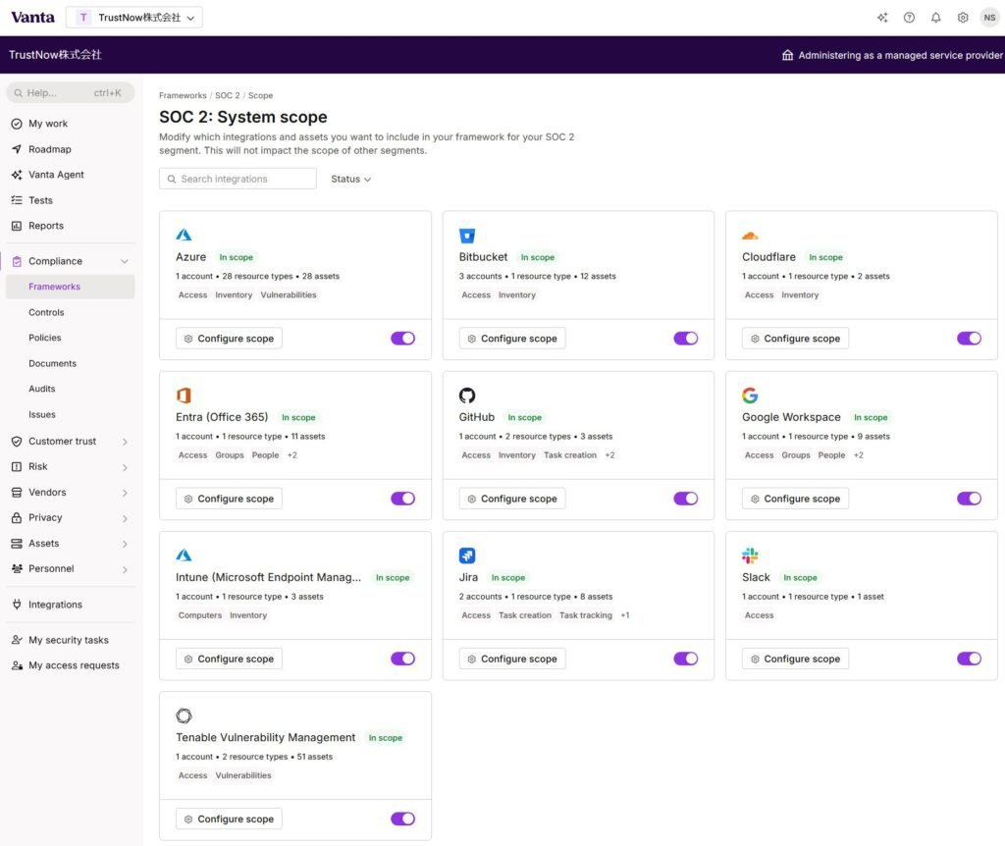Turn off Tenable Vulnerability Management toggle
The width and height of the screenshot is (1005, 846).
(x=402, y=819)
